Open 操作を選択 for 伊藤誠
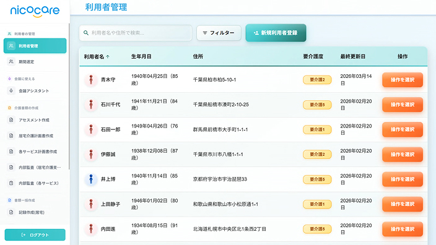436x245 pixels. click(x=403, y=155)
